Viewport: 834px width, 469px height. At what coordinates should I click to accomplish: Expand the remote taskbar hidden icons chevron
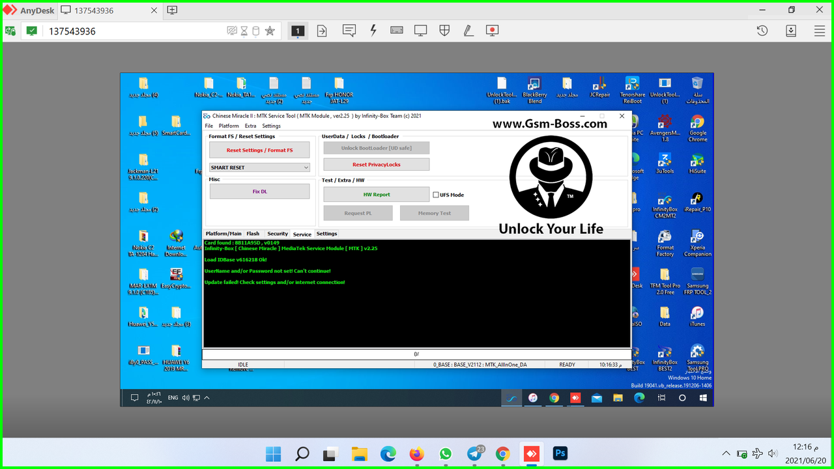coord(207,397)
